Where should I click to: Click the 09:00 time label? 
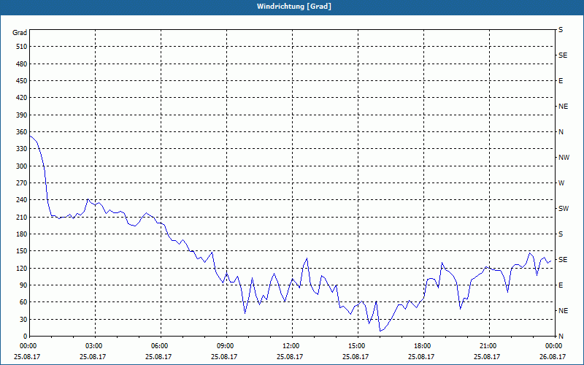tap(225, 346)
